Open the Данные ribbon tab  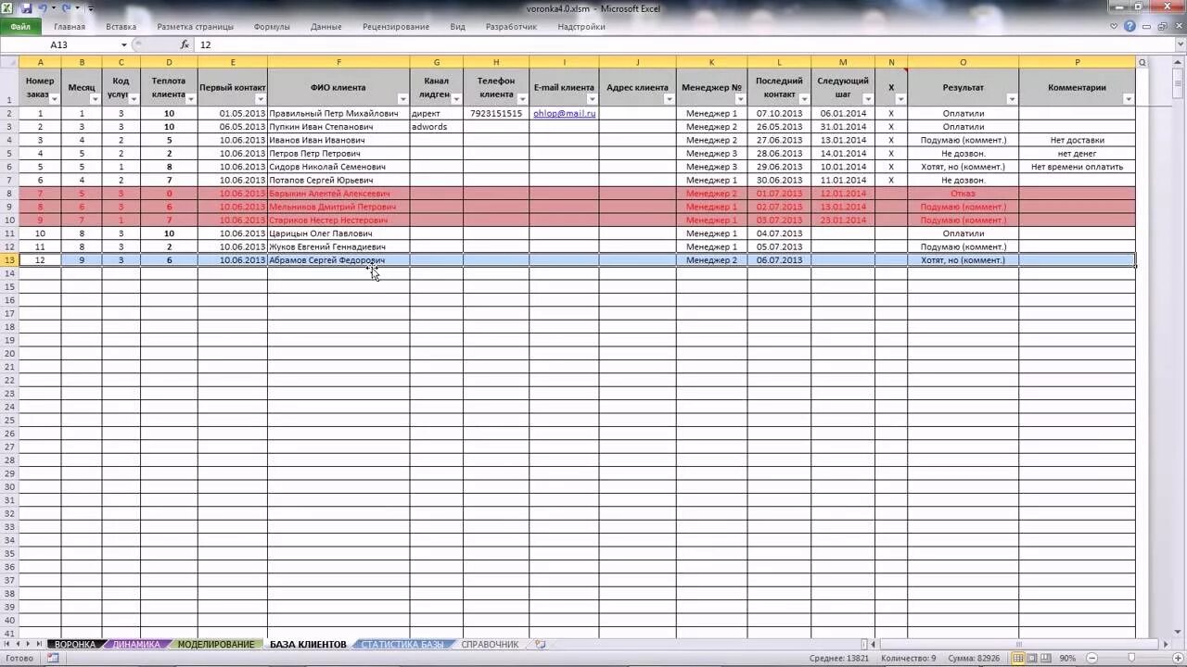click(326, 27)
